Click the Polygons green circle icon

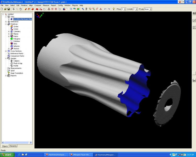11,39
